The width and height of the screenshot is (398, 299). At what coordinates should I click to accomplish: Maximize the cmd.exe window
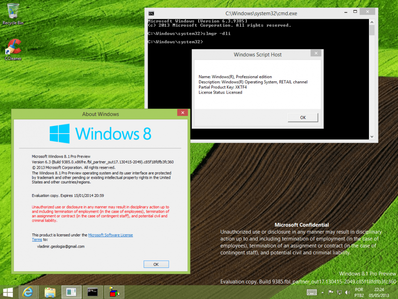(x=355, y=12)
